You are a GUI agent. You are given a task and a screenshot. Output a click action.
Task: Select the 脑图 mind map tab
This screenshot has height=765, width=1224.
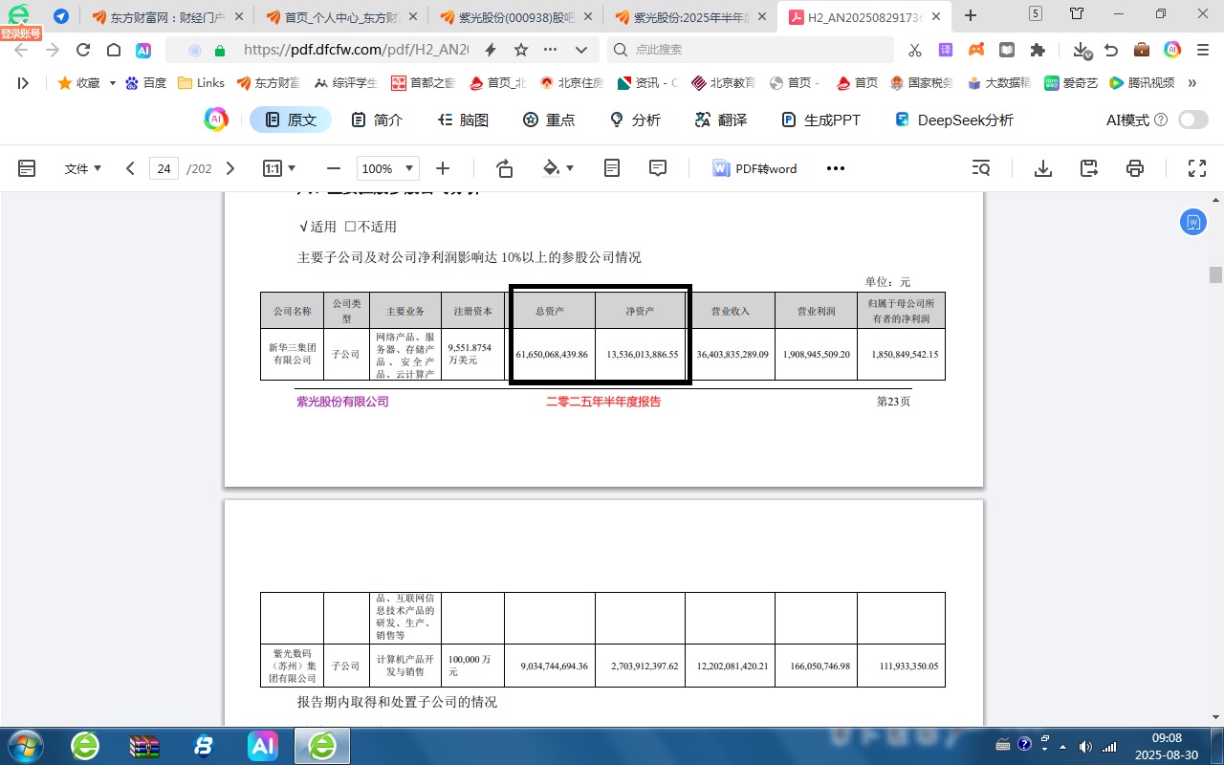tap(463, 120)
